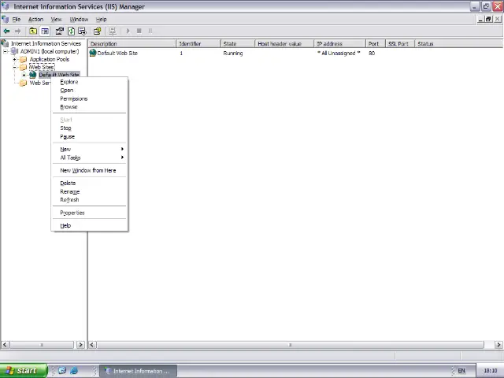Click the Up One Level folder icon
This screenshot has height=378, width=504.
pyautogui.click(x=33, y=31)
